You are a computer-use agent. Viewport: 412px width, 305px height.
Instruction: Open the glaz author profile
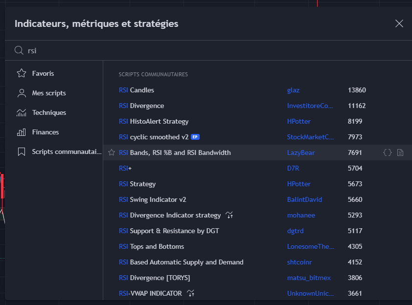[293, 90]
